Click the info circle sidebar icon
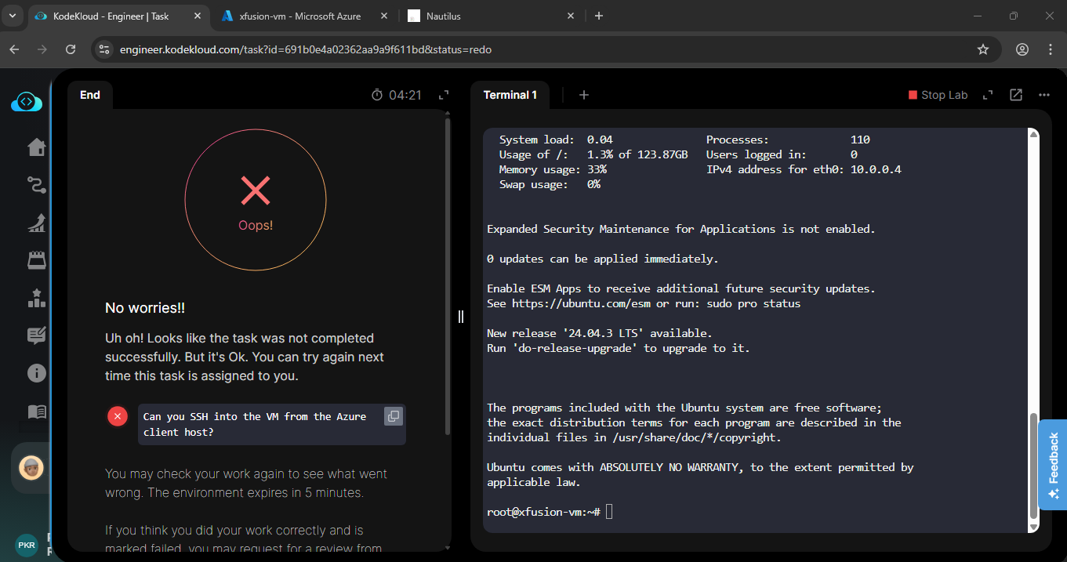This screenshot has width=1067, height=562. [36, 373]
